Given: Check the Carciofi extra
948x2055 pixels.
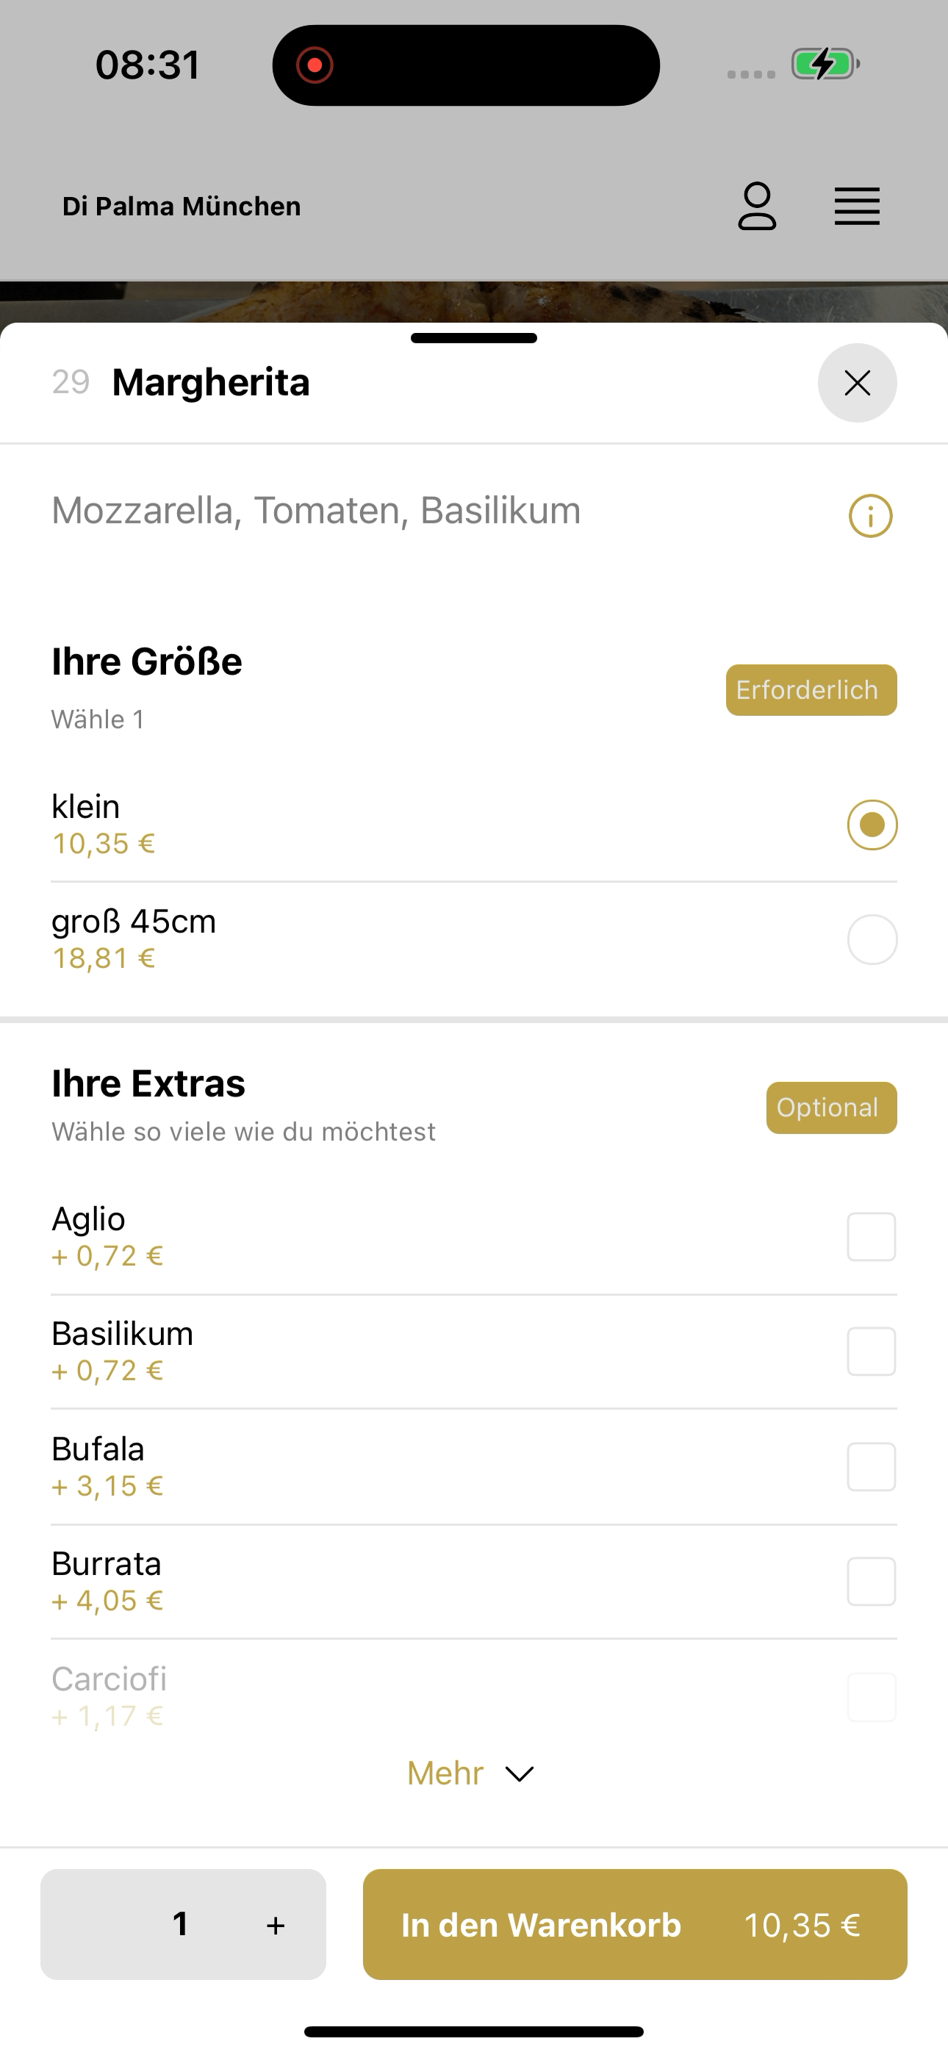Looking at the screenshot, I should tap(872, 1697).
